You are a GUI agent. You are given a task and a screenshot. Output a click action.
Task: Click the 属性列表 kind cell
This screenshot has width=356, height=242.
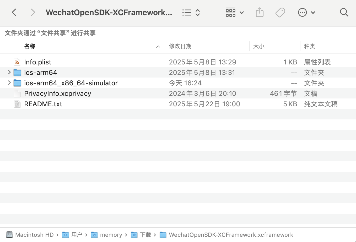click(x=317, y=62)
